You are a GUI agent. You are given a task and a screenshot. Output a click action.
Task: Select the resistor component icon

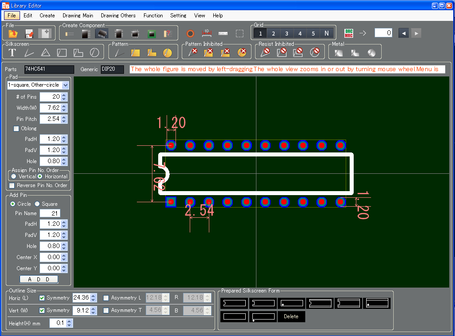[70, 34]
